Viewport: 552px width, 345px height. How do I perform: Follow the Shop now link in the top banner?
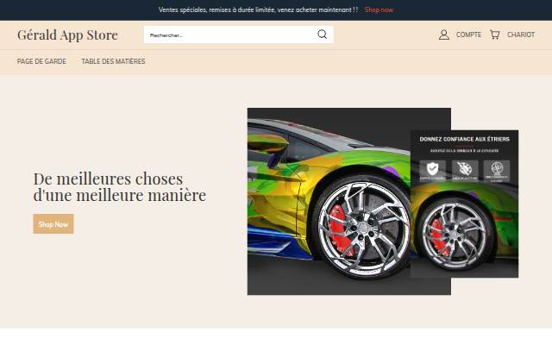(379, 9)
